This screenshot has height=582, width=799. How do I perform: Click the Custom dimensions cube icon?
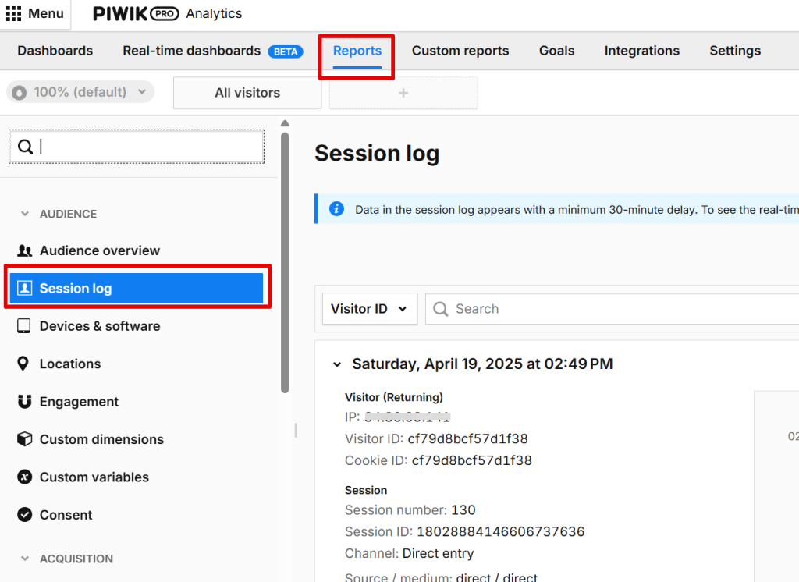pos(25,439)
